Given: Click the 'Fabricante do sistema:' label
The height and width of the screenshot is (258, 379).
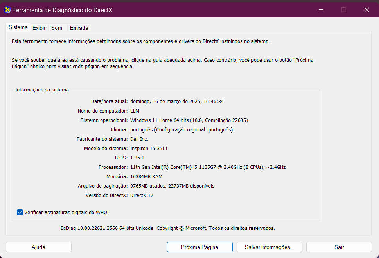Looking at the screenshot, I should (x=102, y=139).
